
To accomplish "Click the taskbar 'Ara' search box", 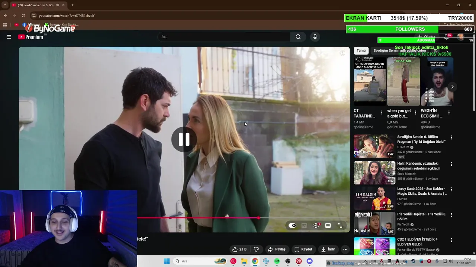I will [x=201, y=261].
